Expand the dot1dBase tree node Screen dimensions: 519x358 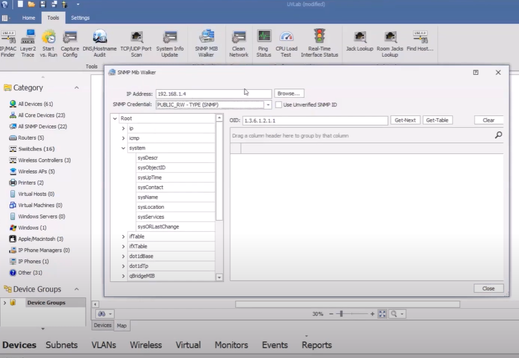(123, 256)
